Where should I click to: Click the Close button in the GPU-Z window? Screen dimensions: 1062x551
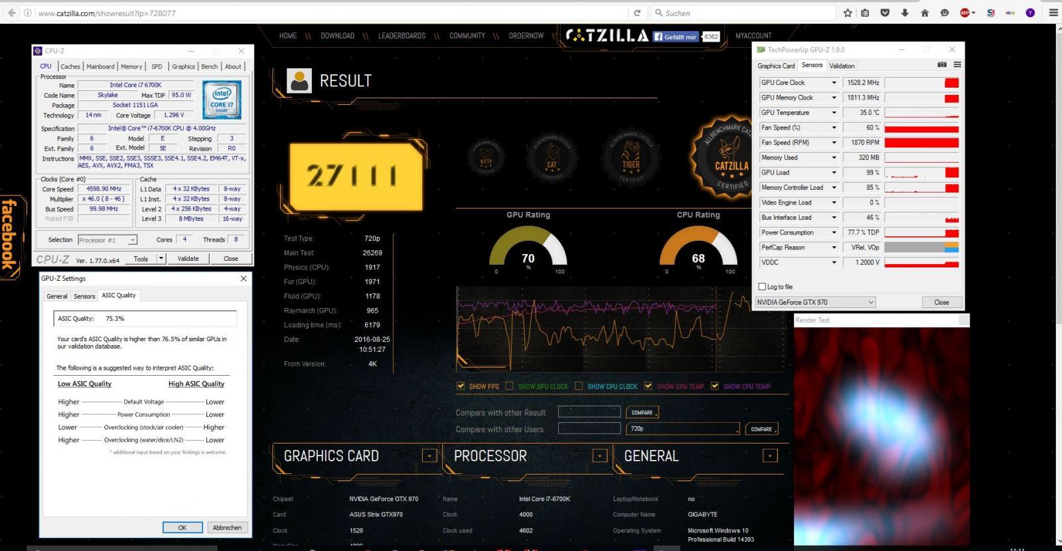tap(941, 302)
